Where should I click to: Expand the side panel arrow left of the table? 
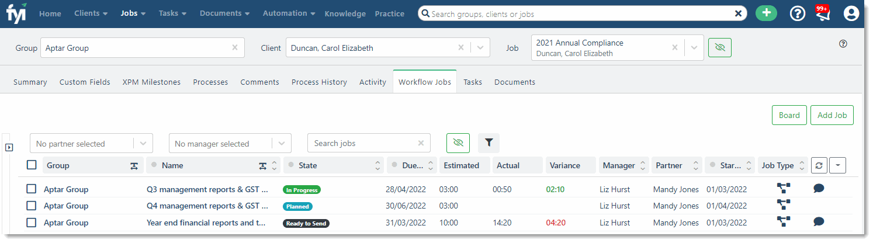point(9,147)
